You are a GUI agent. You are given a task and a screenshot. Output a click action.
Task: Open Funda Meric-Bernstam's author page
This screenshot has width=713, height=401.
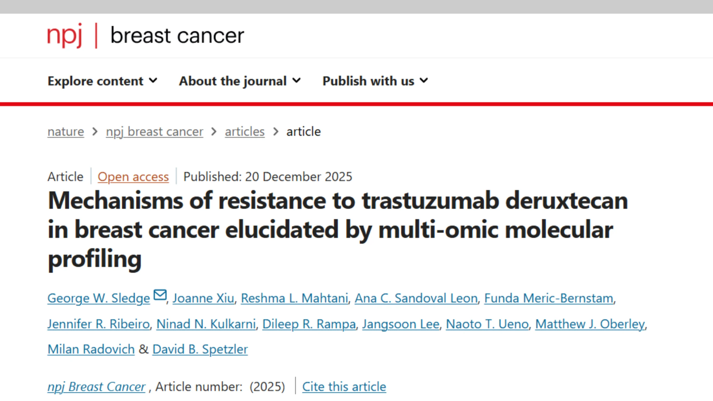tap(549, 298)
